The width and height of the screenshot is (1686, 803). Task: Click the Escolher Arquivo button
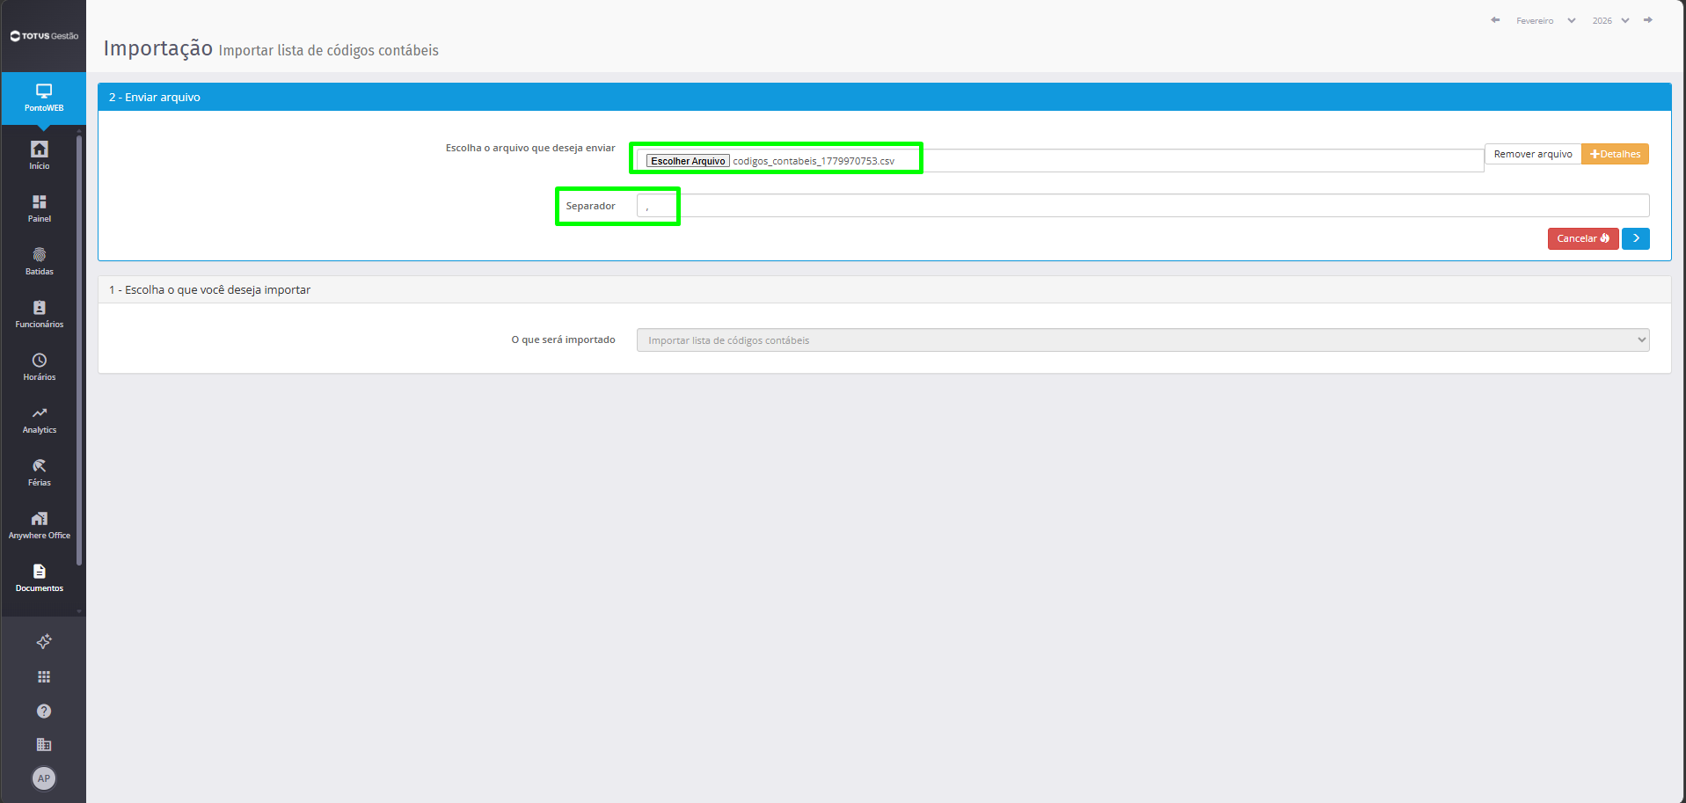(688, 161)
